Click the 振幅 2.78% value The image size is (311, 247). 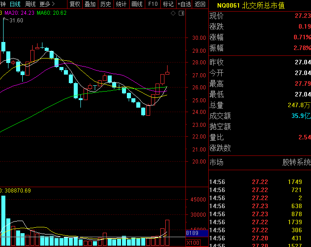[x=302, y=48]
